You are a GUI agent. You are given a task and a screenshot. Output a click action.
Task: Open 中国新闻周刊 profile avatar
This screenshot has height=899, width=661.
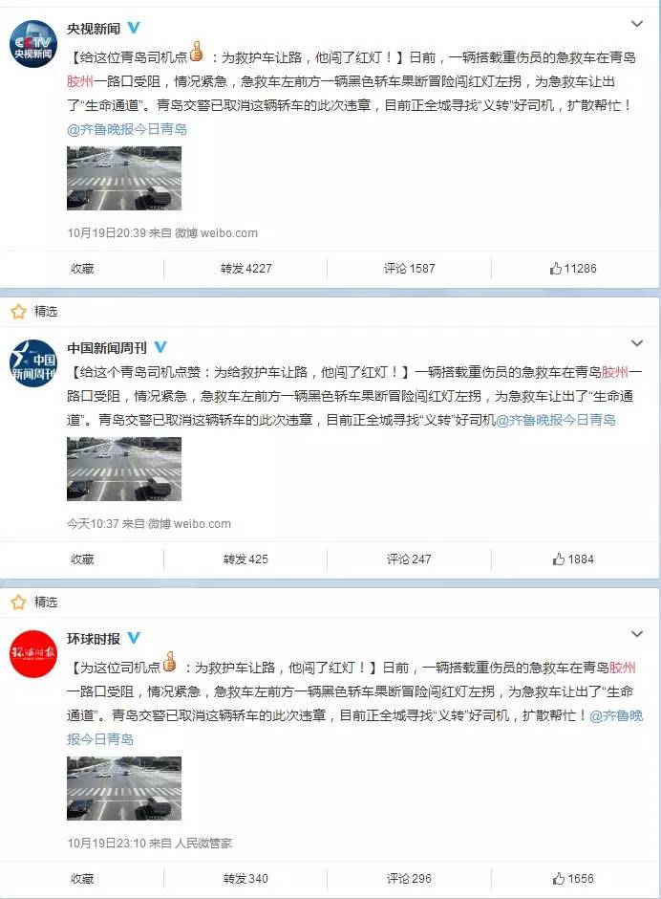(x=33, y=362)
